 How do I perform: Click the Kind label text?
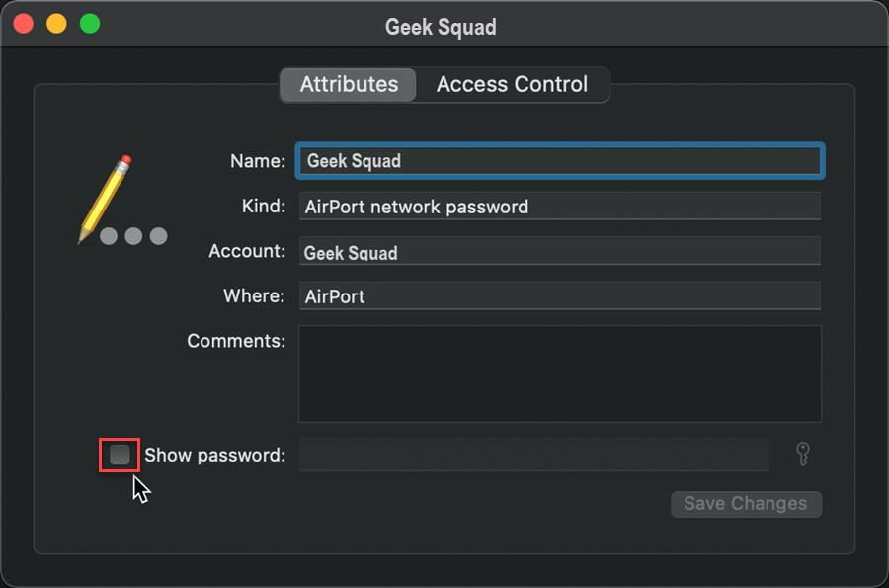[263, 206]
